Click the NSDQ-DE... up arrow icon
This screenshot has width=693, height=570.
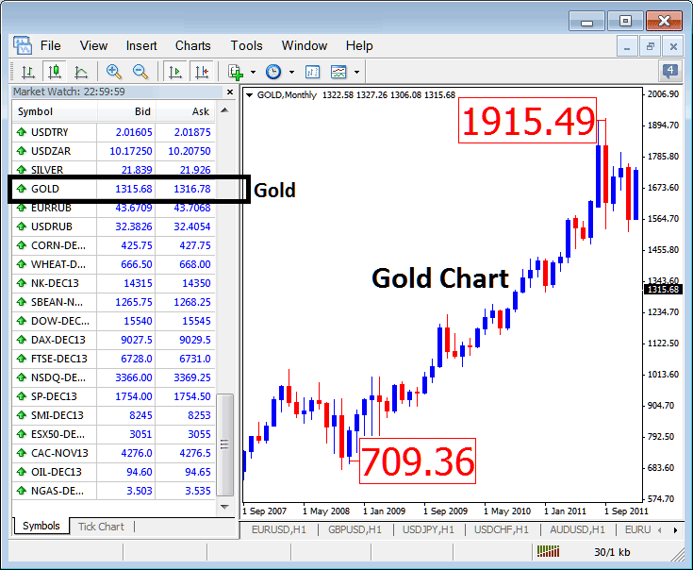(x=21, y=377)
